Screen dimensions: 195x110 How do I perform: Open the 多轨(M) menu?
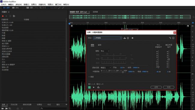pos(19,4)
